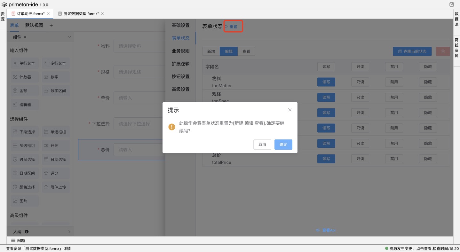Toggle 只读 mode for the 规格 field
Screen dimensions: 460x252
(360, 97)
